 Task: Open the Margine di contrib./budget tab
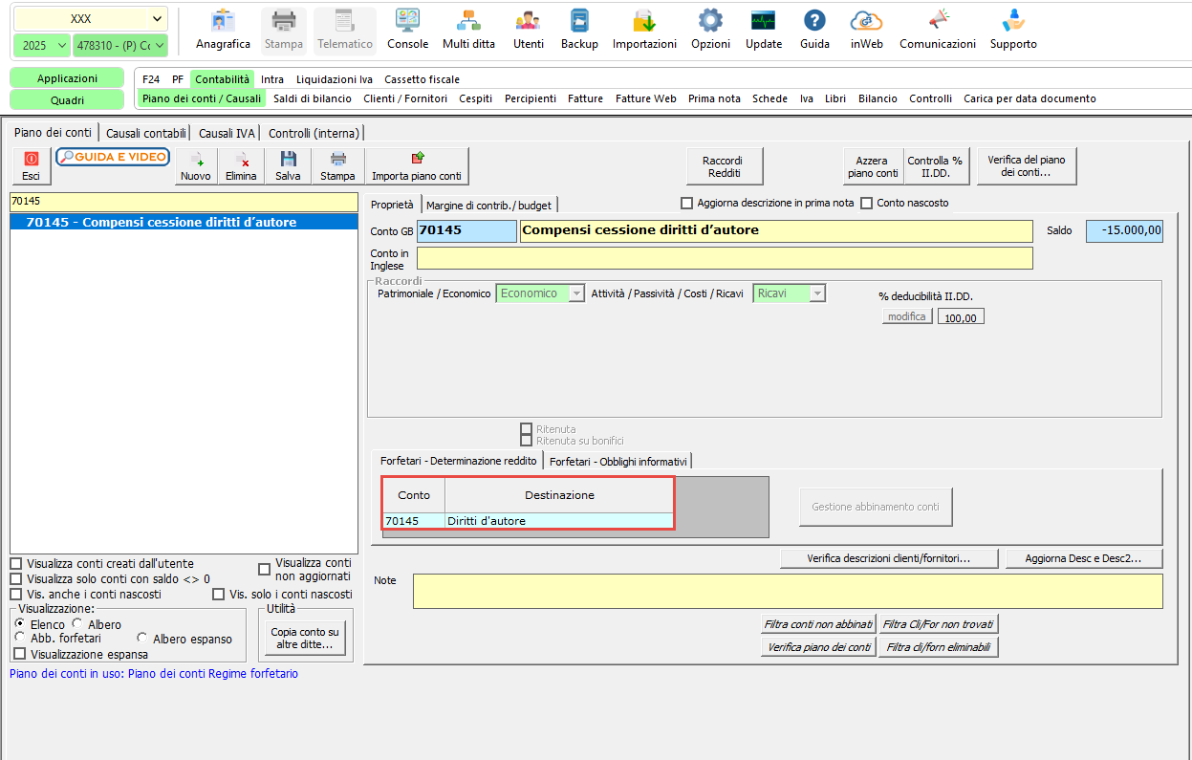pos(489,205)
